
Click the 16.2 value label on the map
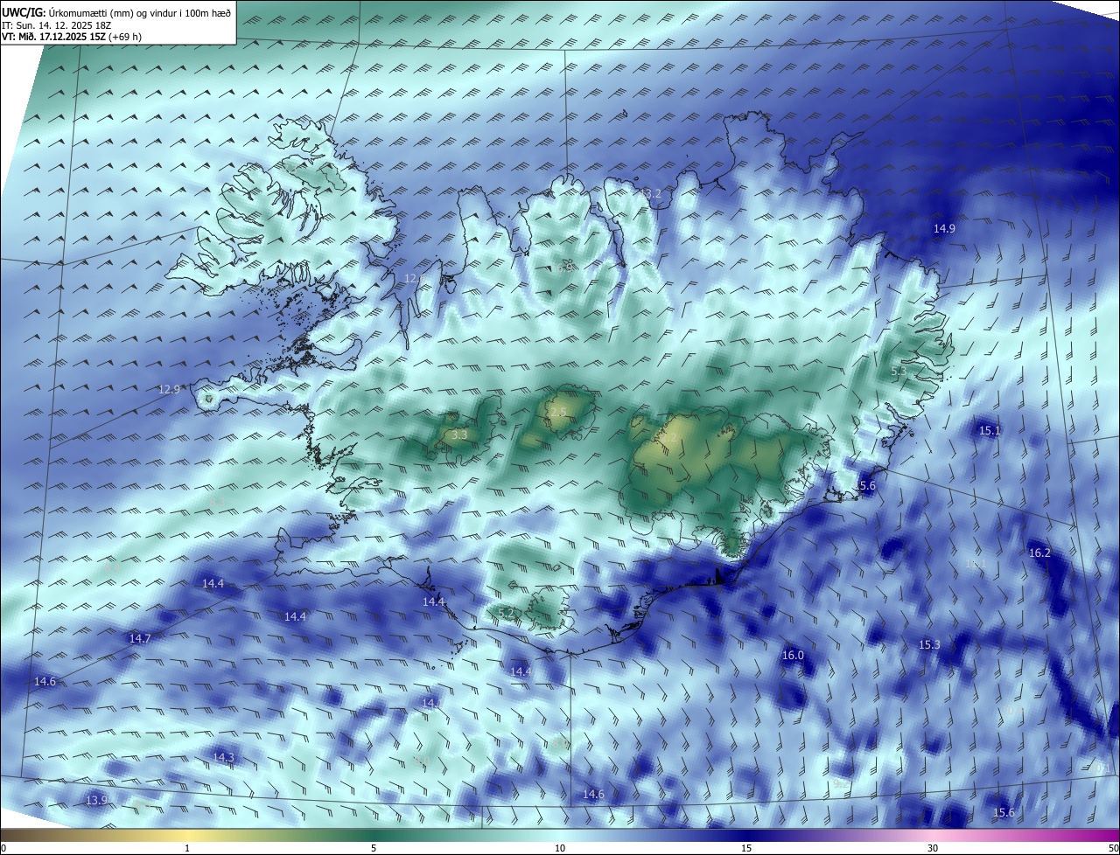[1039, 553]
